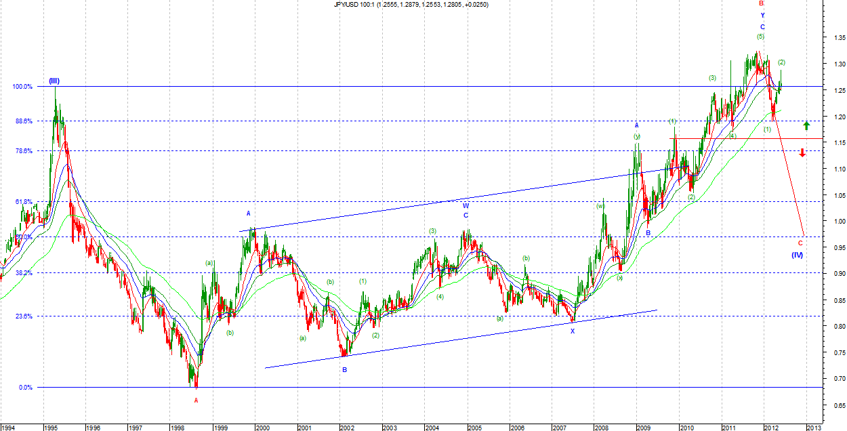Viewport: 847px width, 431px height.
Task: Click the green up arrow marker
Action: 806,125
